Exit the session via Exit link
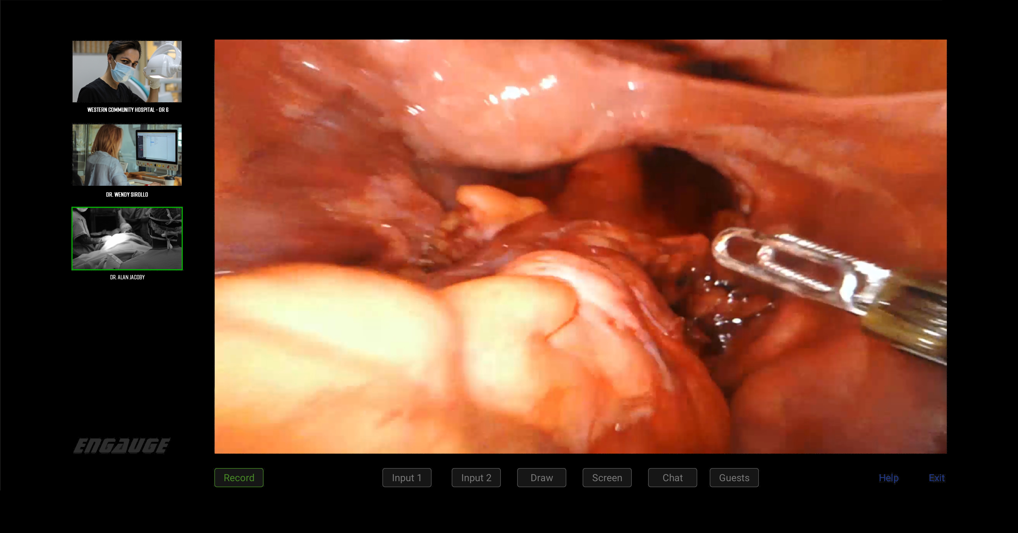The image size is (1018, 533). 936,478
